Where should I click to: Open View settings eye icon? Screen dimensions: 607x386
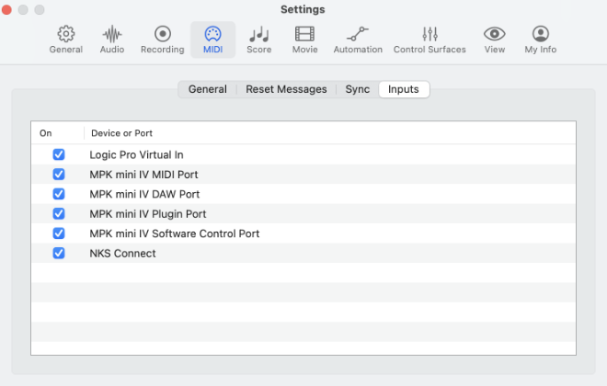coord(495,34)
